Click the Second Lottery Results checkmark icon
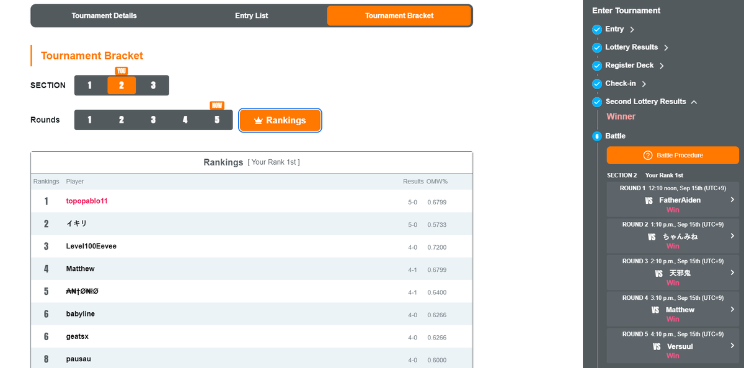The image size is (744, 368). [597, 102]
